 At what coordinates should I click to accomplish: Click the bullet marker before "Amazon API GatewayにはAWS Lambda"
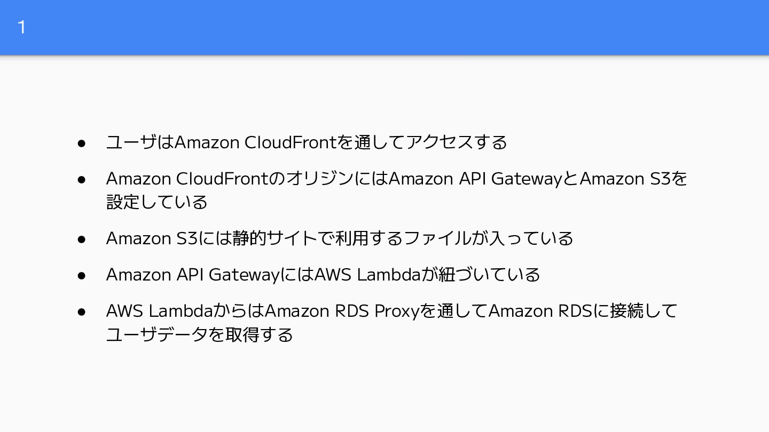tap(82, 275)
